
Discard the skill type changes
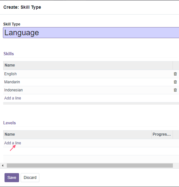click(30, 178)
